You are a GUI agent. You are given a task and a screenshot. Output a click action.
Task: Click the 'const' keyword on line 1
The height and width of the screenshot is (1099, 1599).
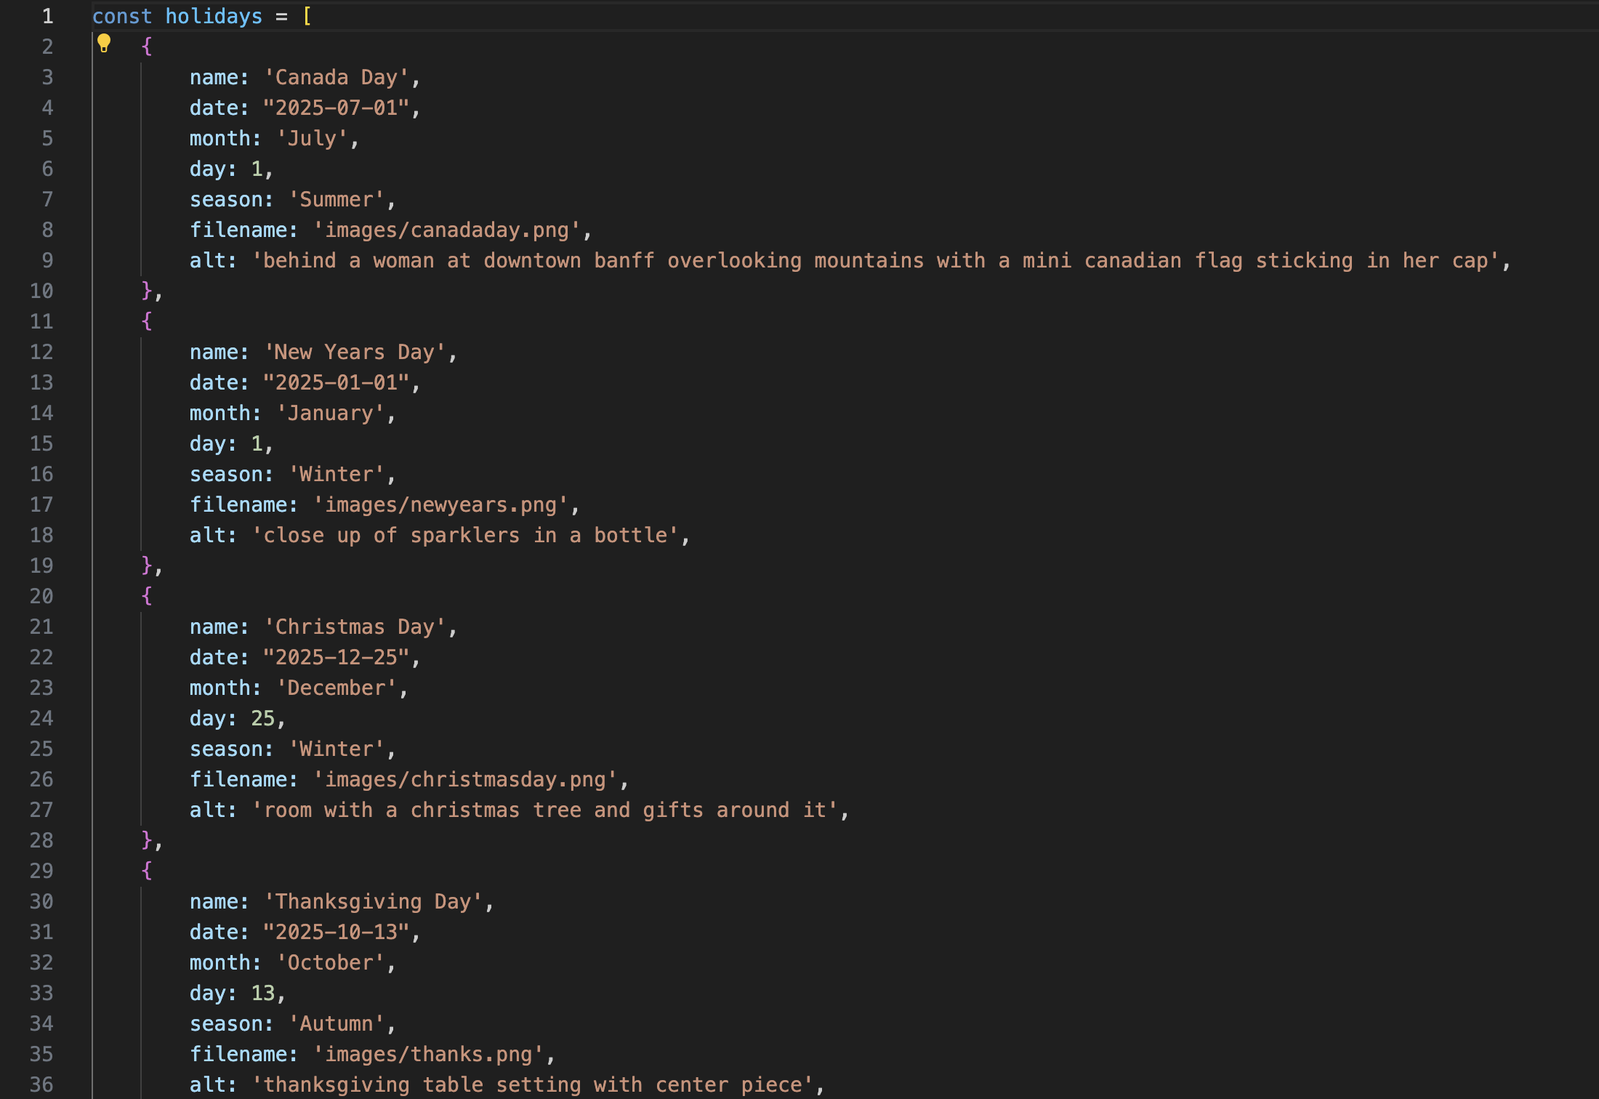pos(122,16)
